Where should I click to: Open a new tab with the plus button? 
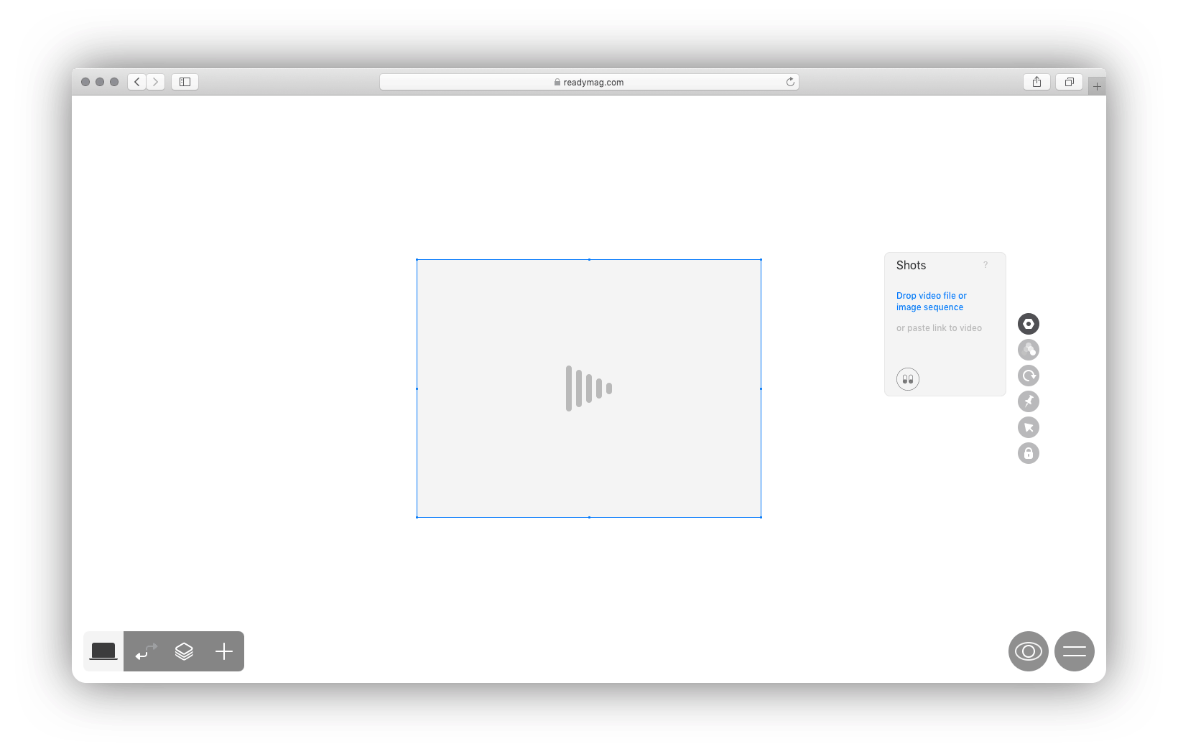click(1097, 86)
